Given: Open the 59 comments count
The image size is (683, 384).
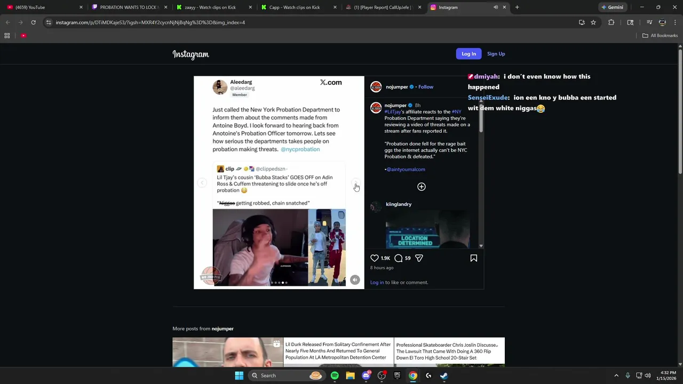Looking at the screenshot, I should point(408,258).
